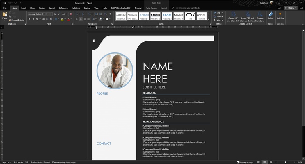
Task: Clear all formatting with the eraser icon
Action: 71,14
